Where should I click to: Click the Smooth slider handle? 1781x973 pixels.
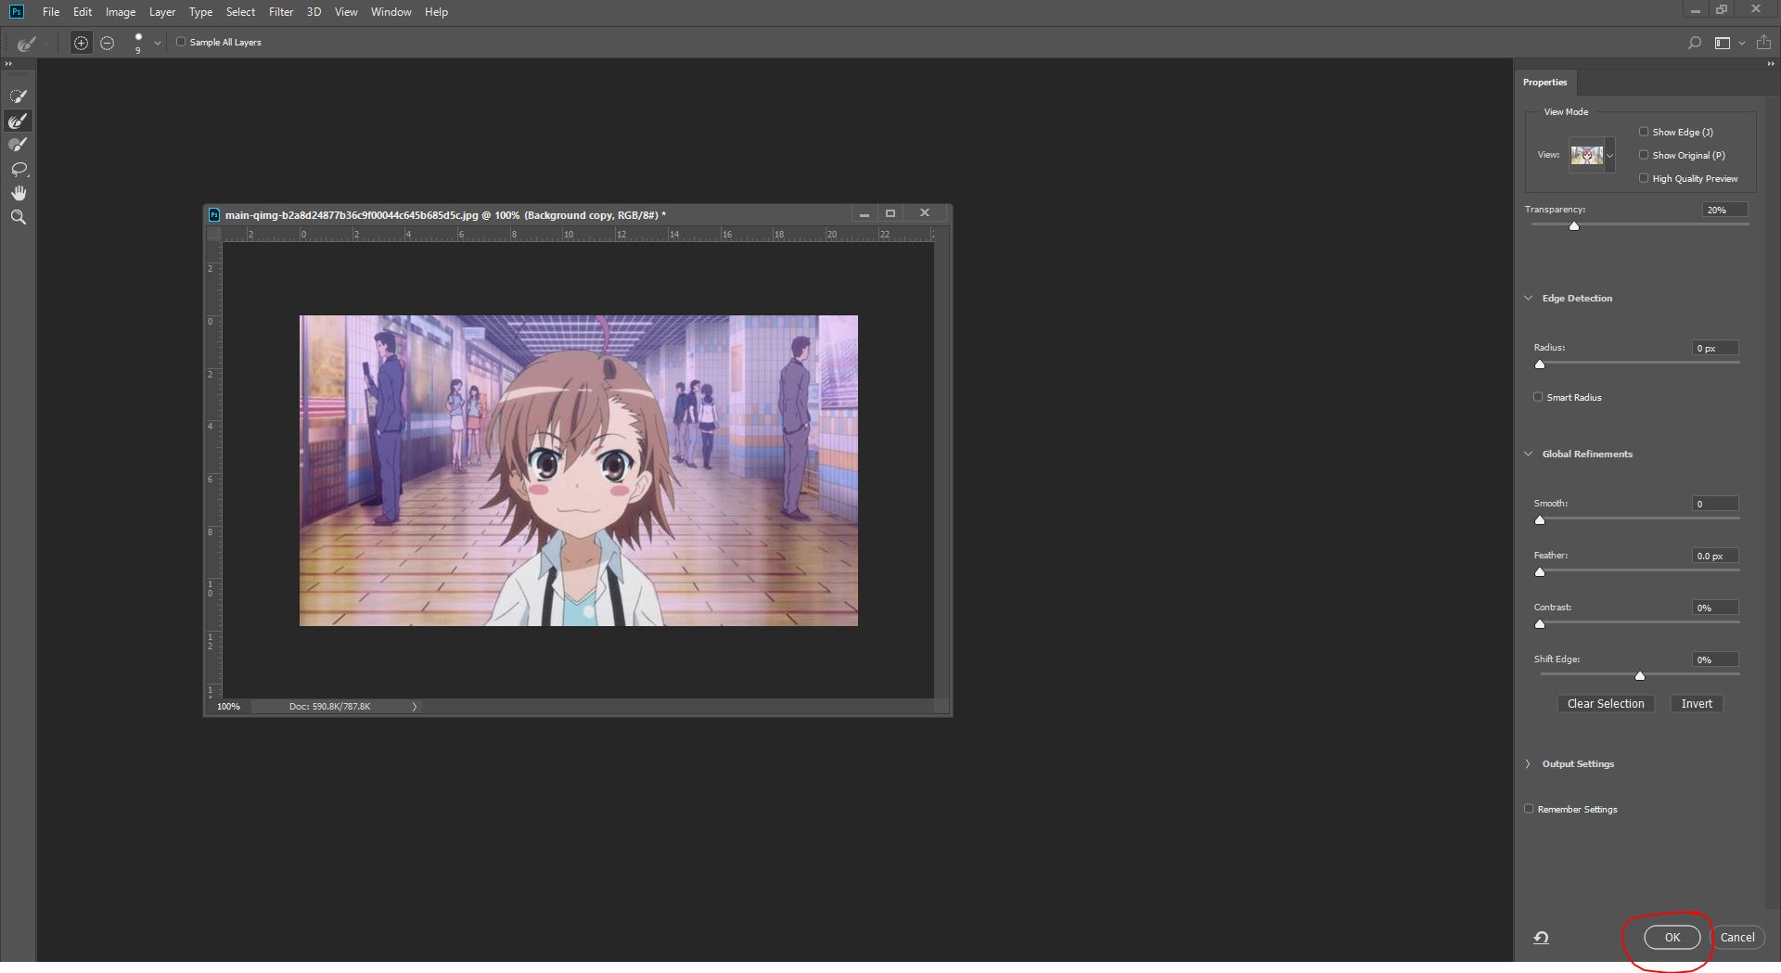coord(1540,519)
